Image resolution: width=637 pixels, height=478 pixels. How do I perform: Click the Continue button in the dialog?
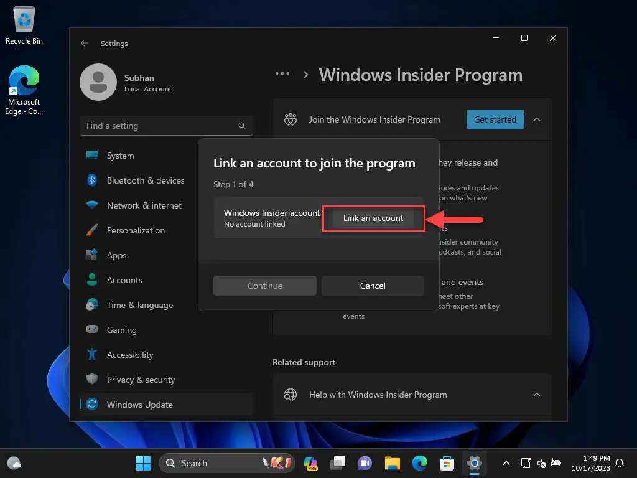tap(265, 286)
